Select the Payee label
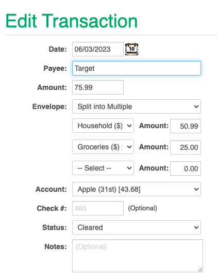Screen dimensions: 217x277 point(55,68)
